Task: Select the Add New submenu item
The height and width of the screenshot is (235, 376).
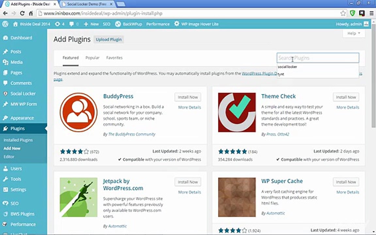Action: 12,149
